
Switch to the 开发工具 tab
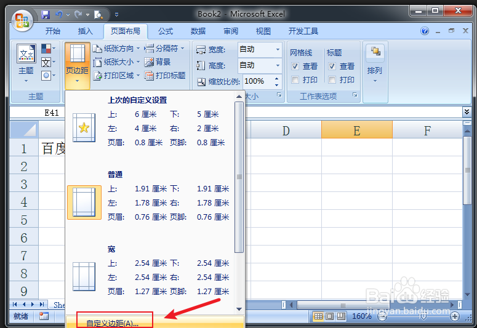point(303,31)
